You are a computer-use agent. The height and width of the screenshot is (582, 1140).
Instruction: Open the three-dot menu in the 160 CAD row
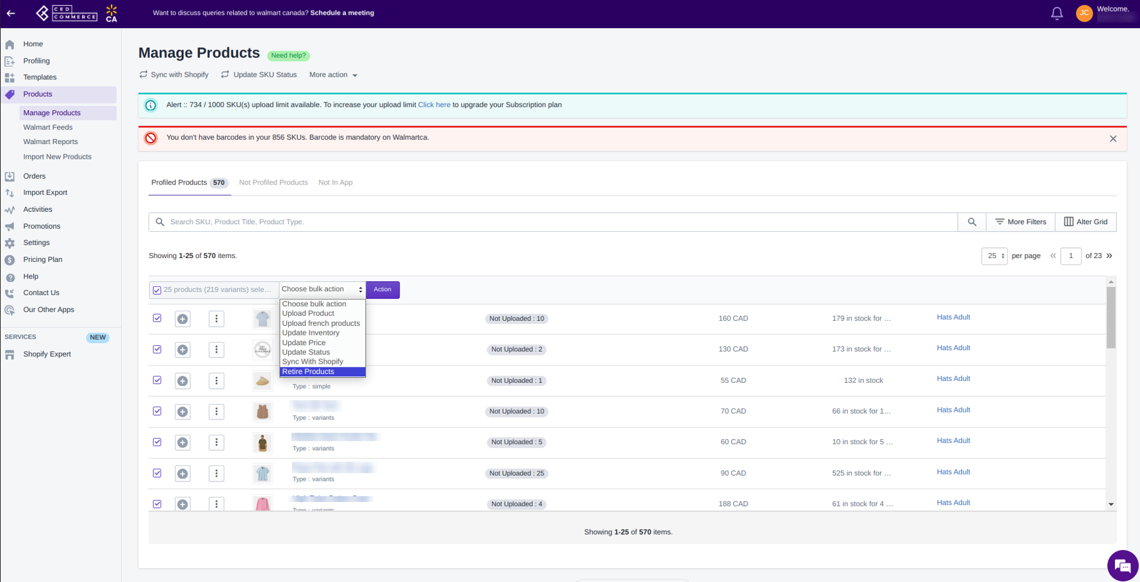216,319
